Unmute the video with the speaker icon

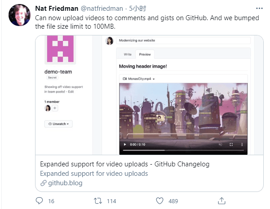point(220,144)
